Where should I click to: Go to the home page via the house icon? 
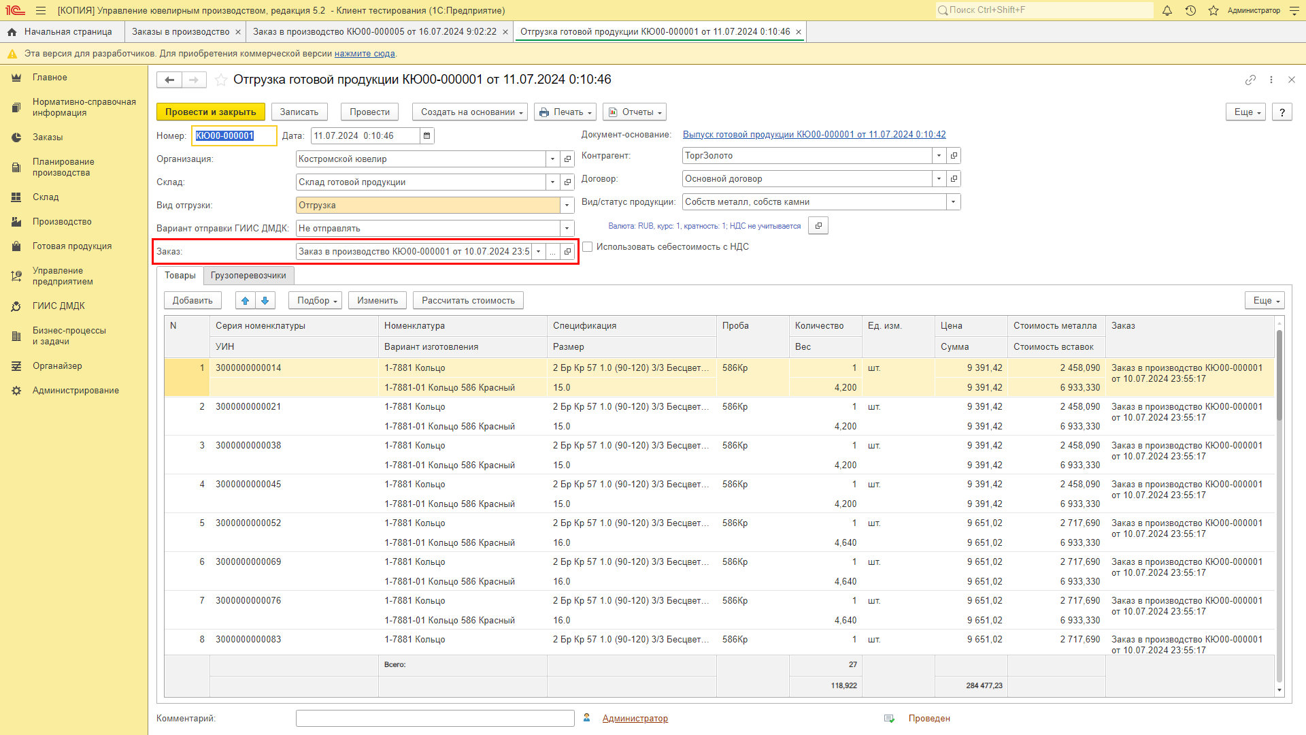[12, 32]
